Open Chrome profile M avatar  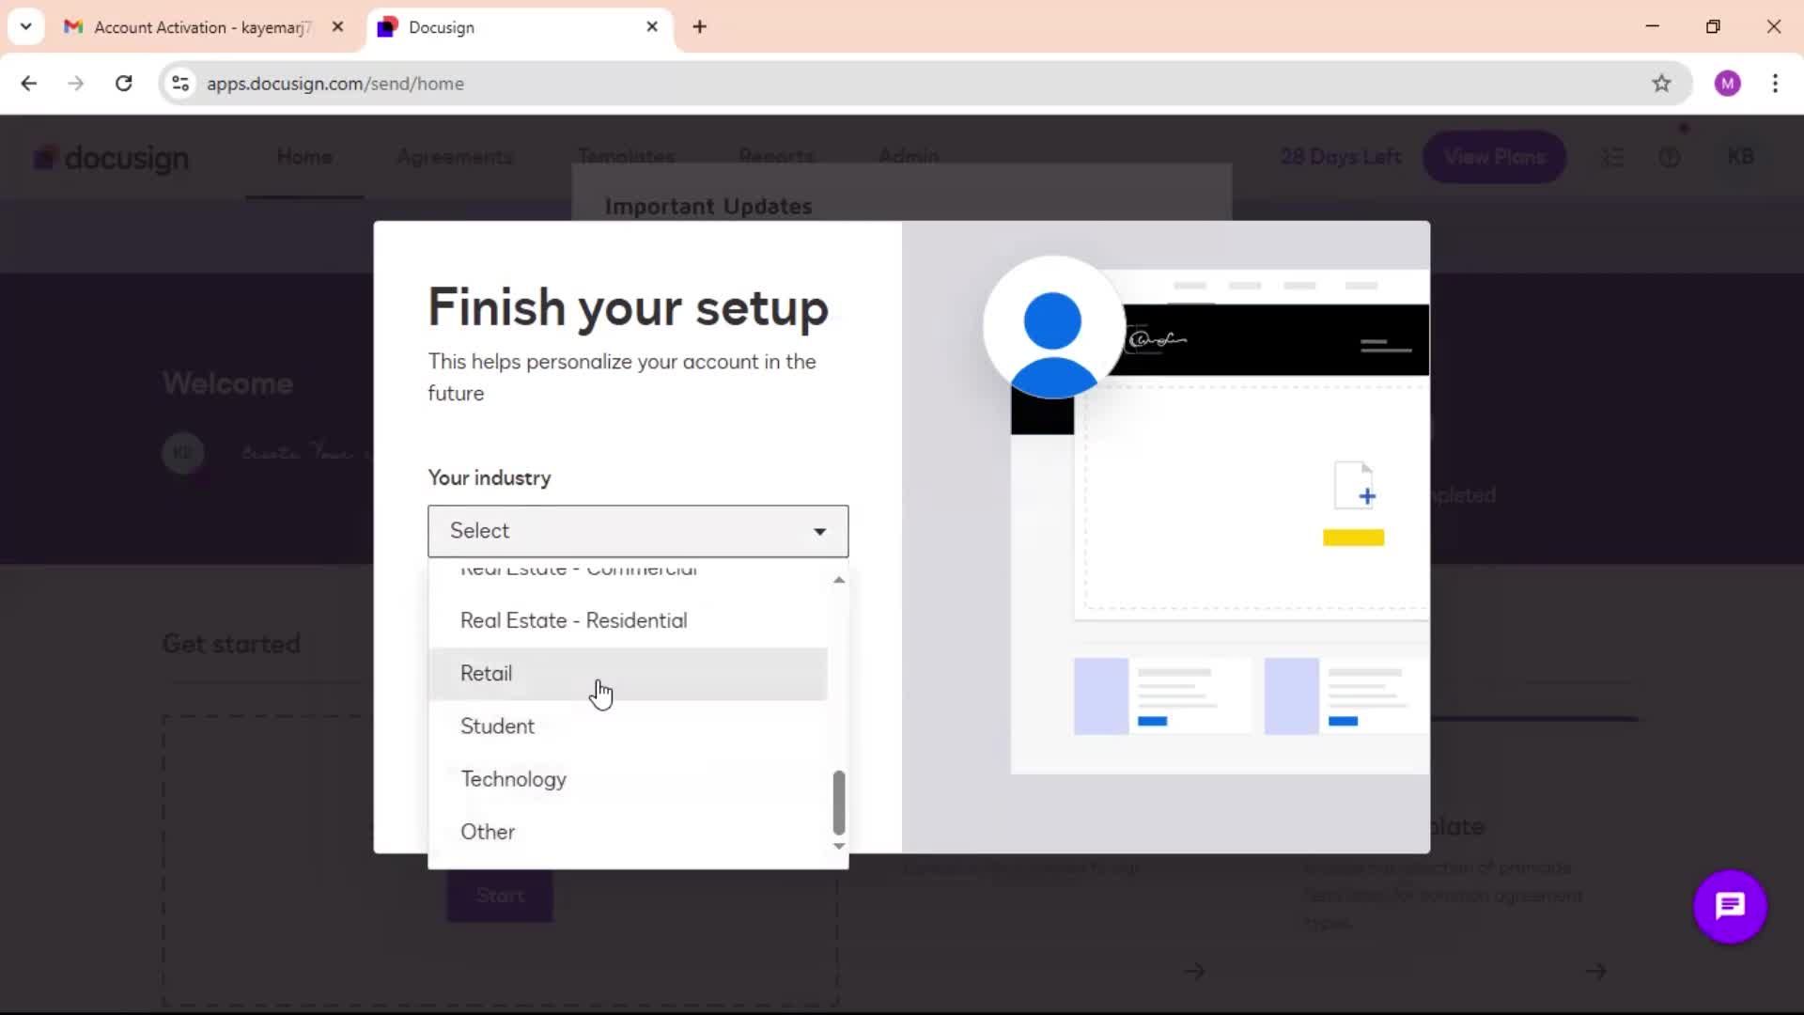coord(1727,84)
